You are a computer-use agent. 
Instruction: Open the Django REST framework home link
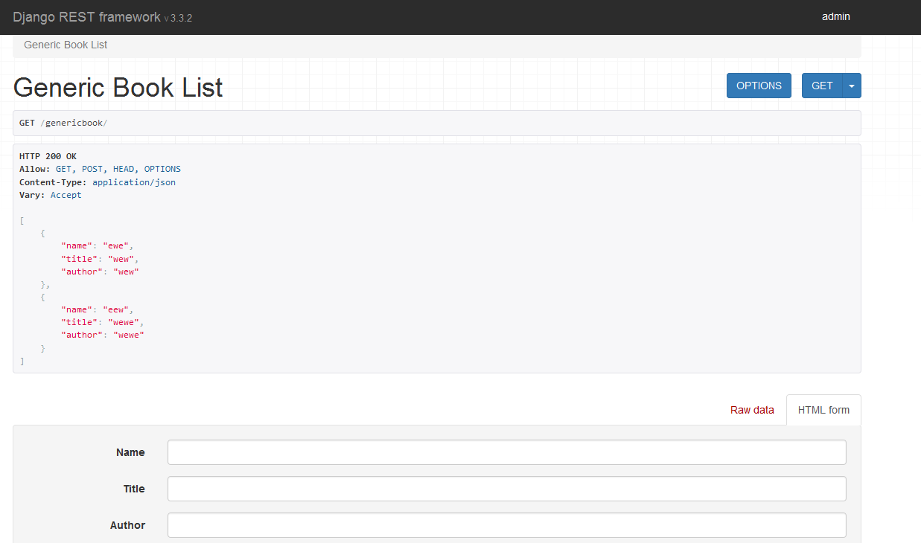tap(86, 17)
